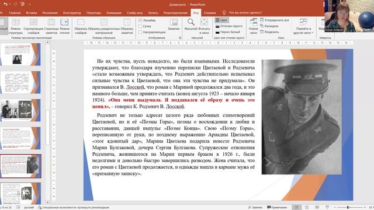Switch to Reading view status bar icon
This screenshot has height=210, width=374.
[317, 208]
